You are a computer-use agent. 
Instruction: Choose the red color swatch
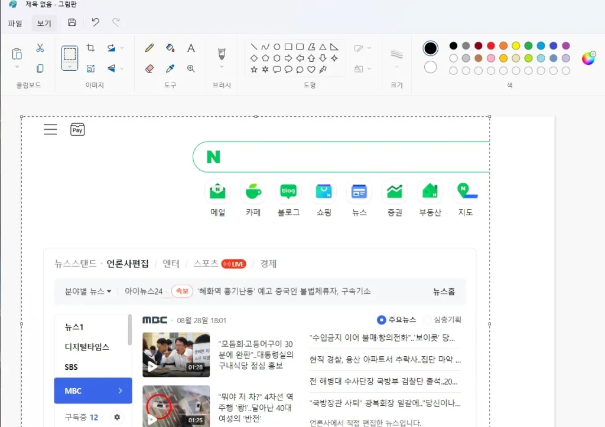tap(490, 46)
